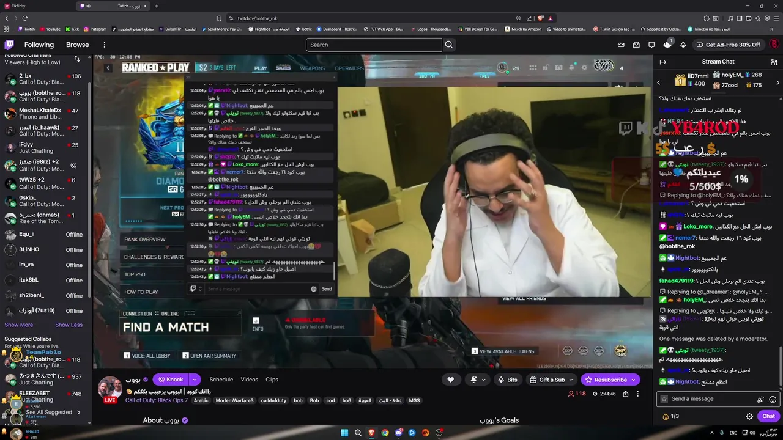Open the channel Videos tab
783x440 pixels.
coord(249,380)
